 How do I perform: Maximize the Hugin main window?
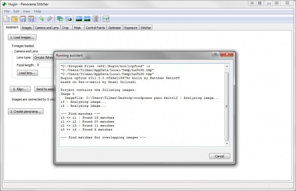tap(277, 3)
